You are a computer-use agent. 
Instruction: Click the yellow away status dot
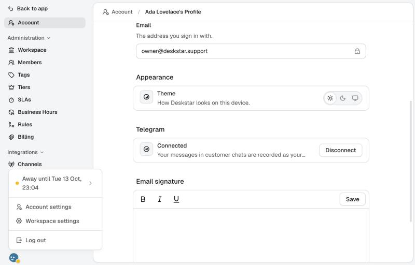[17, 183]
